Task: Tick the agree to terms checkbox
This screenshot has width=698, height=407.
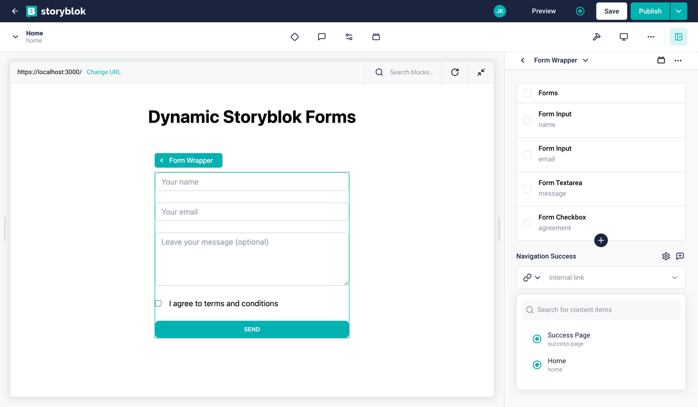Action: coord(158,304)
